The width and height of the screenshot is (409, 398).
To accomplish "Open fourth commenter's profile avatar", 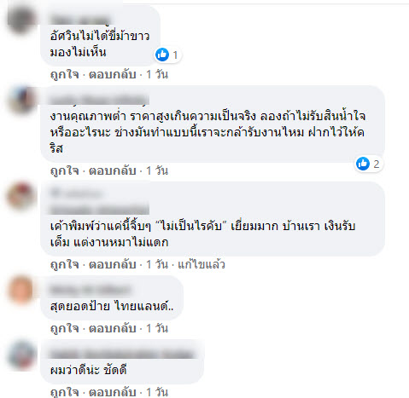I will click(21, 290).
